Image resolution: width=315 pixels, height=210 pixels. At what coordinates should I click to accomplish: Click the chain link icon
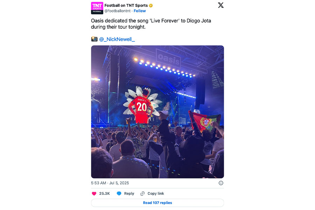tap(142, 194)
